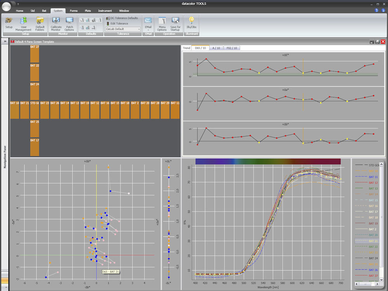Expand the Navigation Pane with the chevron
388x291 pixels.
(x=4, y=42)
